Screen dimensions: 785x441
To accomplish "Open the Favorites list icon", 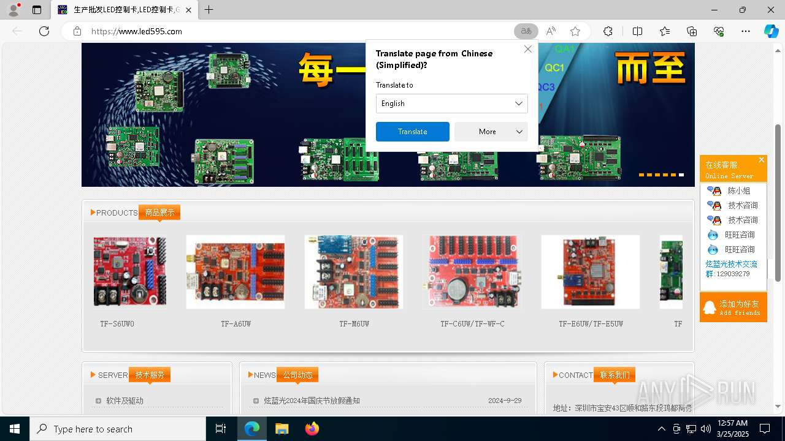I will click(x=665, y=31).
